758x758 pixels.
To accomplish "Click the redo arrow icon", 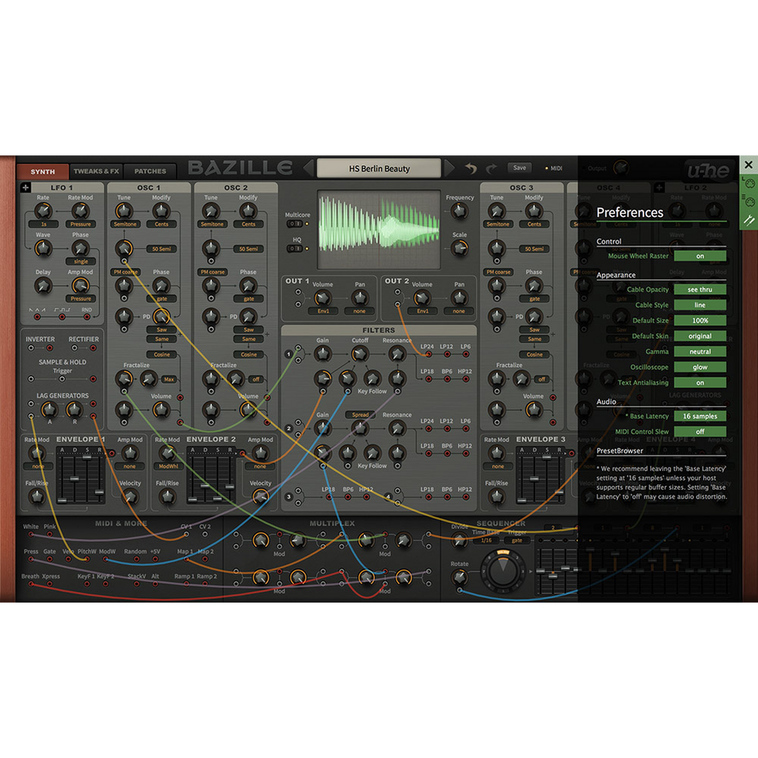I will click(492, 168).
